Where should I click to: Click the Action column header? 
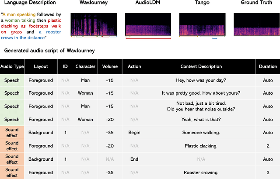tap(134, 66)
